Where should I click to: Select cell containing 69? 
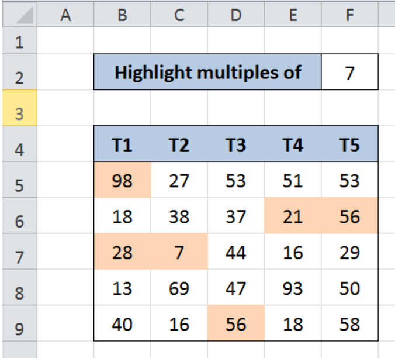(179, 287)
